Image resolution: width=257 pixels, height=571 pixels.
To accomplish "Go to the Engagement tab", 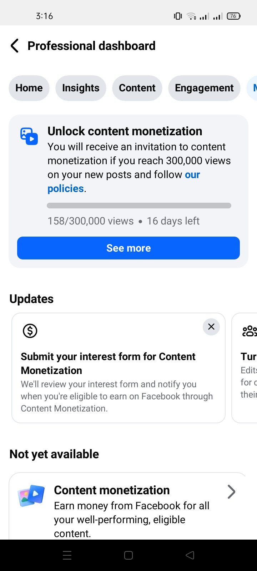I will (x=204, y=88).
